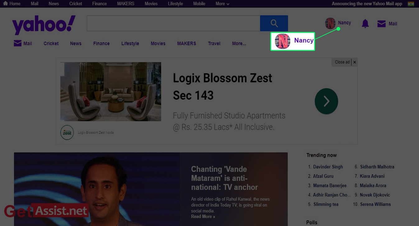The image size is (419, 226).
Task: Select Finance in the navigation row
Action: (101, 43)
